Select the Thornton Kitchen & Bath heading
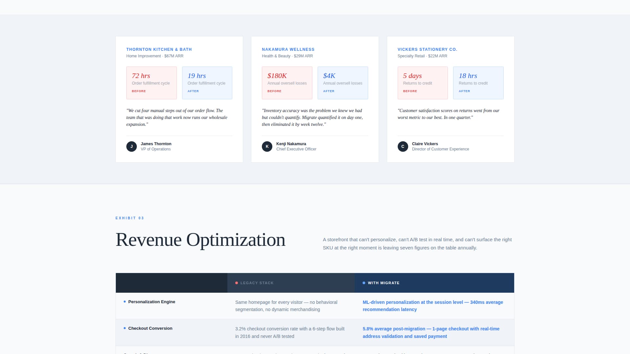 [159, 49]
